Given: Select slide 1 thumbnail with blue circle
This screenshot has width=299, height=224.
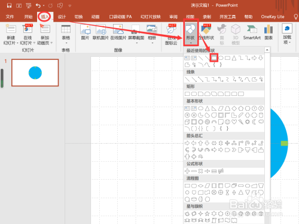Looking at the screenshot, I should (x=35, y=72).
